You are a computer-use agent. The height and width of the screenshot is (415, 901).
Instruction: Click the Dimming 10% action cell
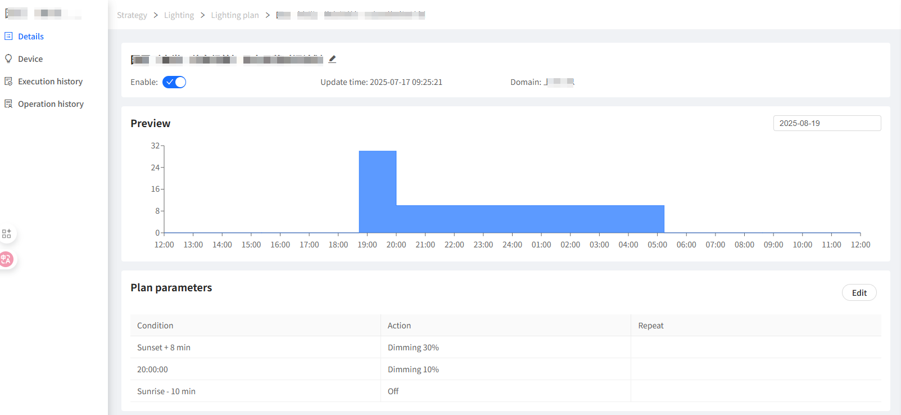coord(506,369)
